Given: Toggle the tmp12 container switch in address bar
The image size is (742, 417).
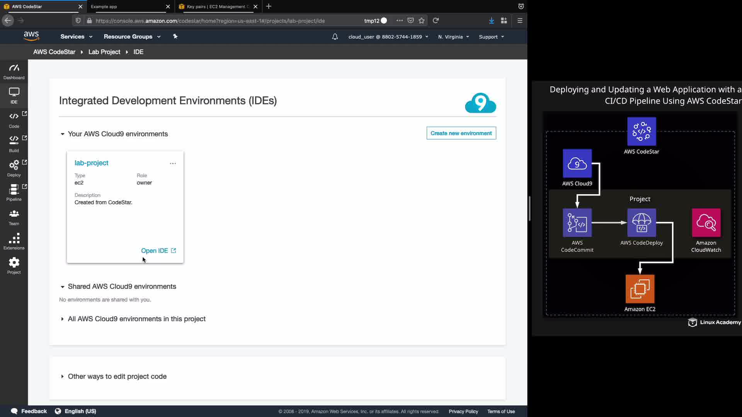Looking at the screenshot, I should (x=383, y=20).
